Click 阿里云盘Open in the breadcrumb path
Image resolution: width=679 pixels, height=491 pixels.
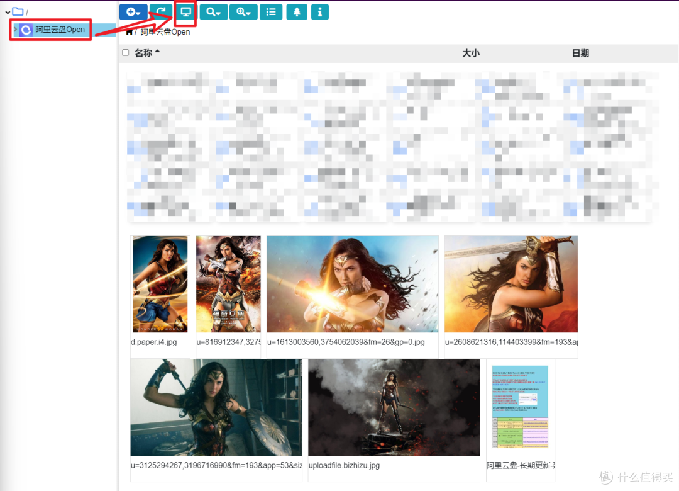coord(165,31)
